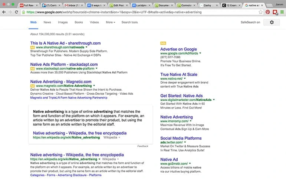Open the 'Native Ad' go2mobi ad
This screenshot has width=286, height=179.
pos(169,160)
